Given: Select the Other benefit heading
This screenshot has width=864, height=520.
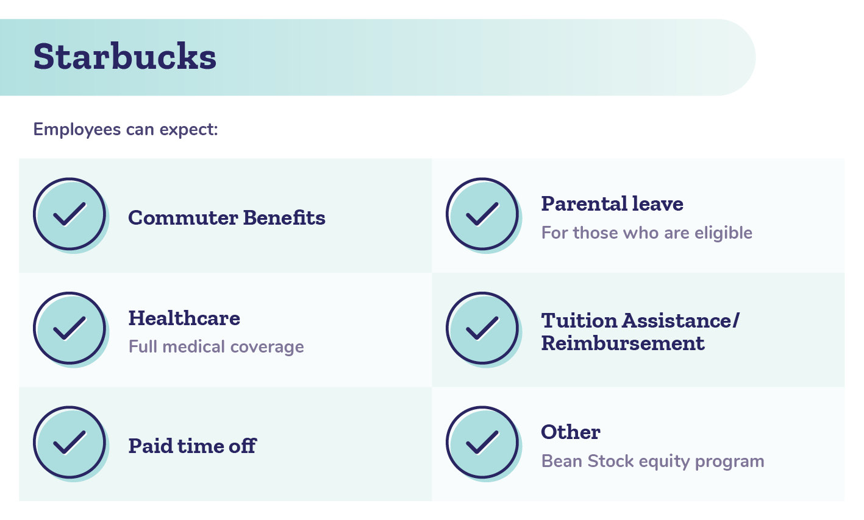Looking at the screenshot, I should coord(571,432).
